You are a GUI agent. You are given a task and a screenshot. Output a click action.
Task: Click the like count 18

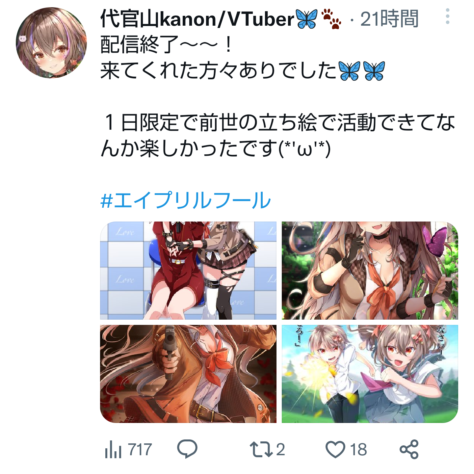pyautogui.click(x=358, y=450)
